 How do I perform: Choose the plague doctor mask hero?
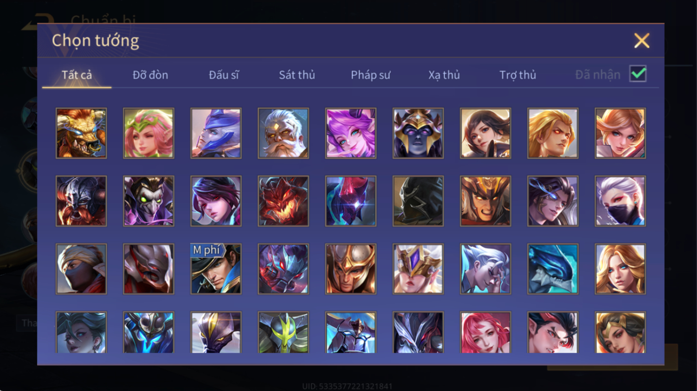click(x=149, y=201)
